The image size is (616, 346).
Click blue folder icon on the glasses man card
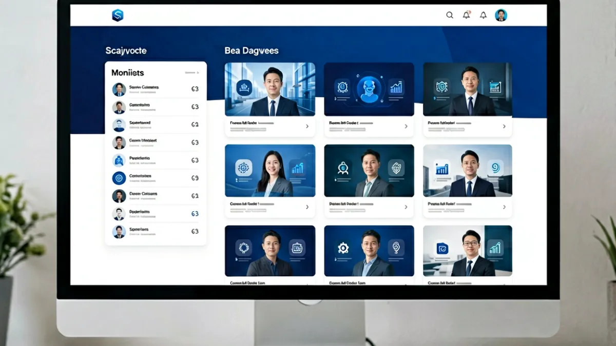(x=442, y=249)
